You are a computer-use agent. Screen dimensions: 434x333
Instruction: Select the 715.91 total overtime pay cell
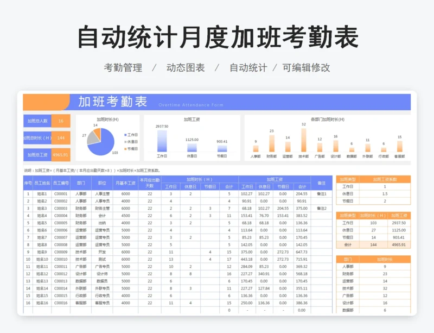[x=302, y=259]
